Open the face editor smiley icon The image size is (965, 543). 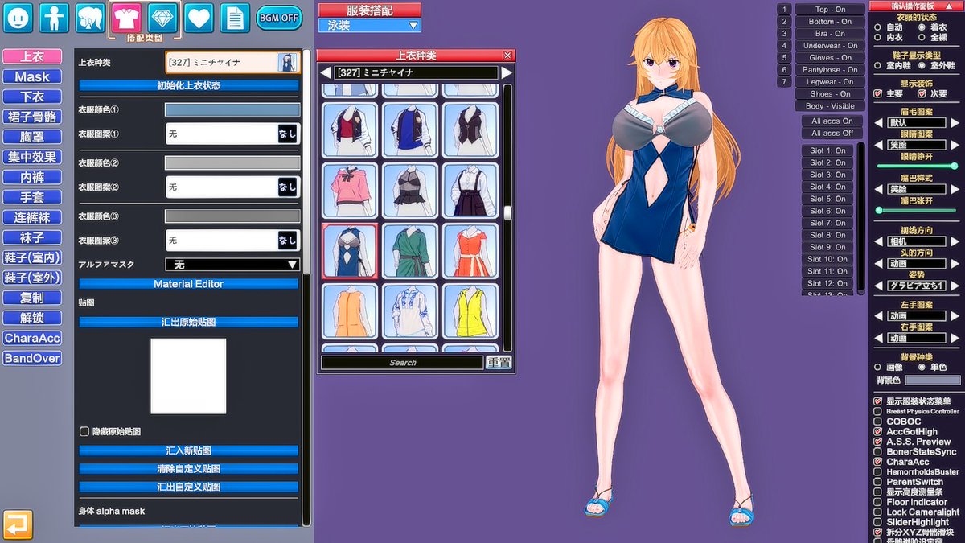point(18,18)
